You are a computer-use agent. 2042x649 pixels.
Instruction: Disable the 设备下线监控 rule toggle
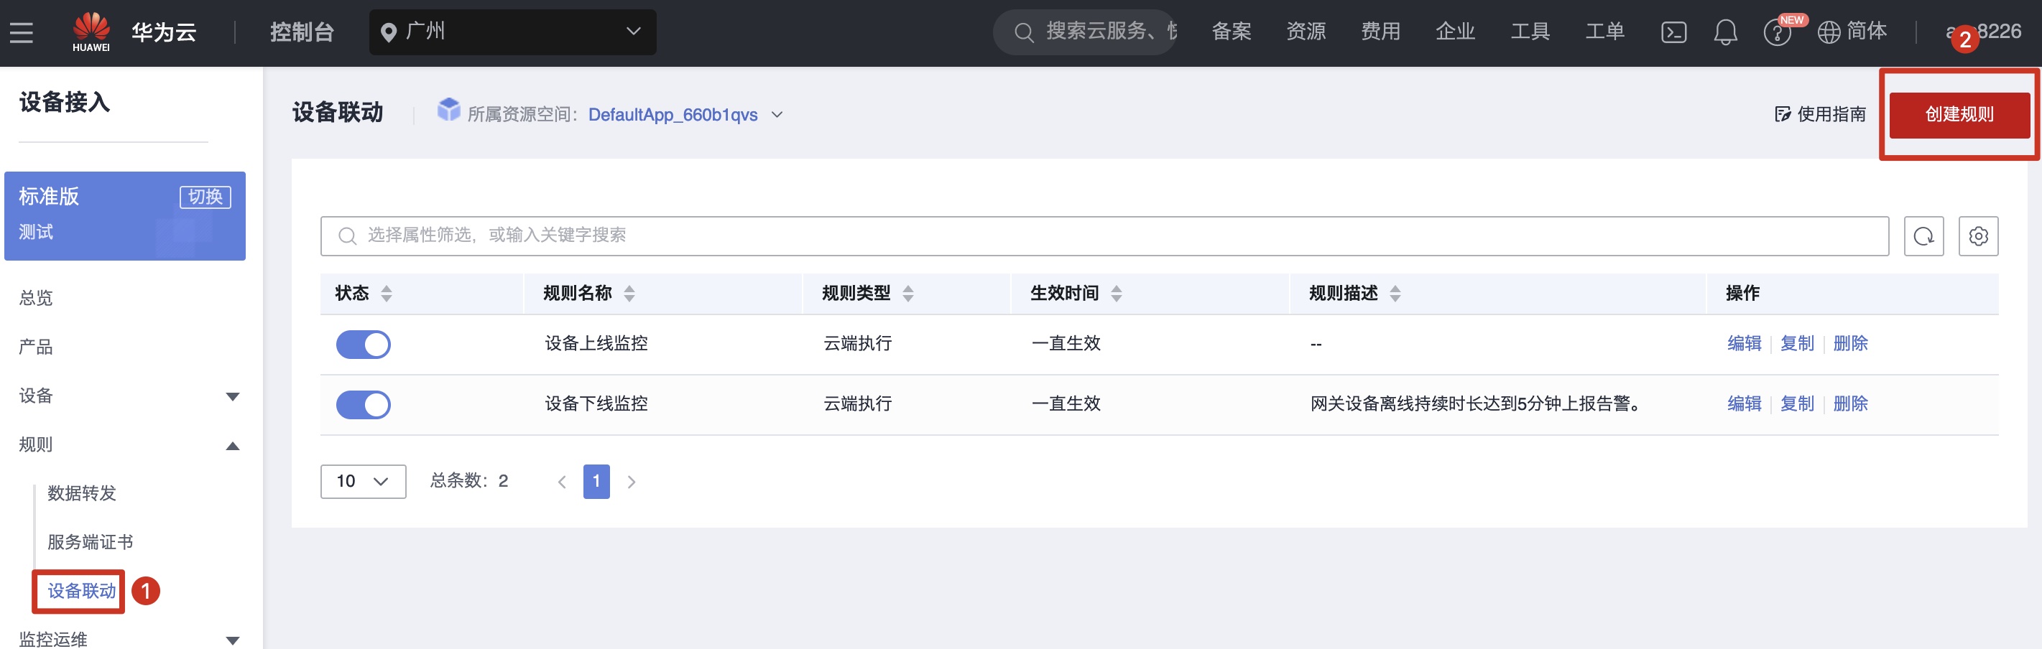[363, 405]
